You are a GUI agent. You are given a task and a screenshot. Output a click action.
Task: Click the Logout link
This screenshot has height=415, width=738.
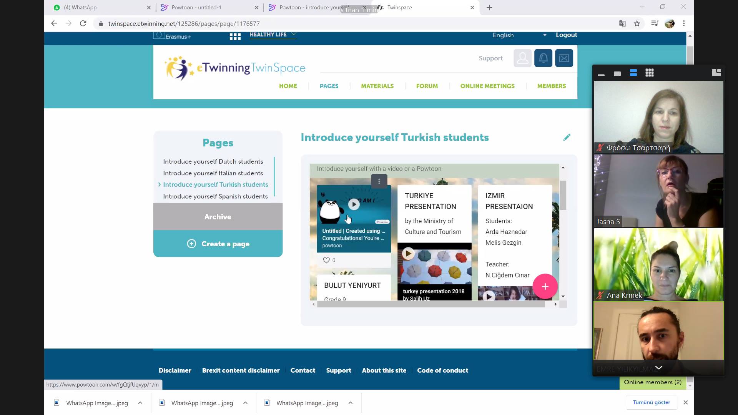[x=566, y=35]
